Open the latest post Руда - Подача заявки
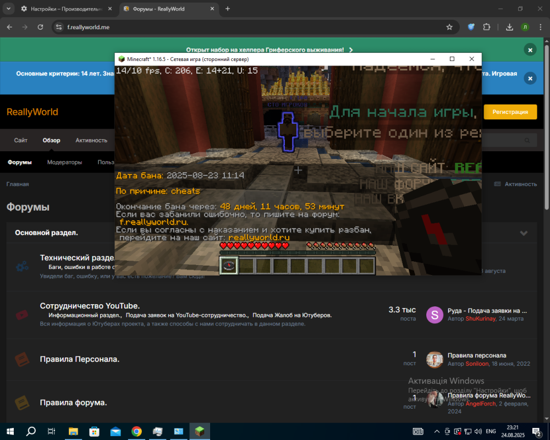 (487, 311)
